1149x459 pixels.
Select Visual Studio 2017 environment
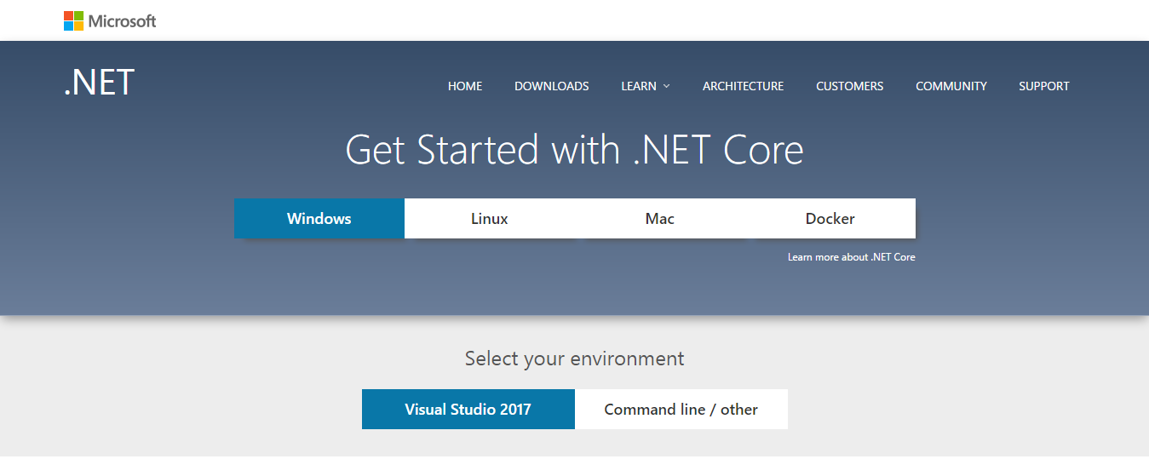468,410
